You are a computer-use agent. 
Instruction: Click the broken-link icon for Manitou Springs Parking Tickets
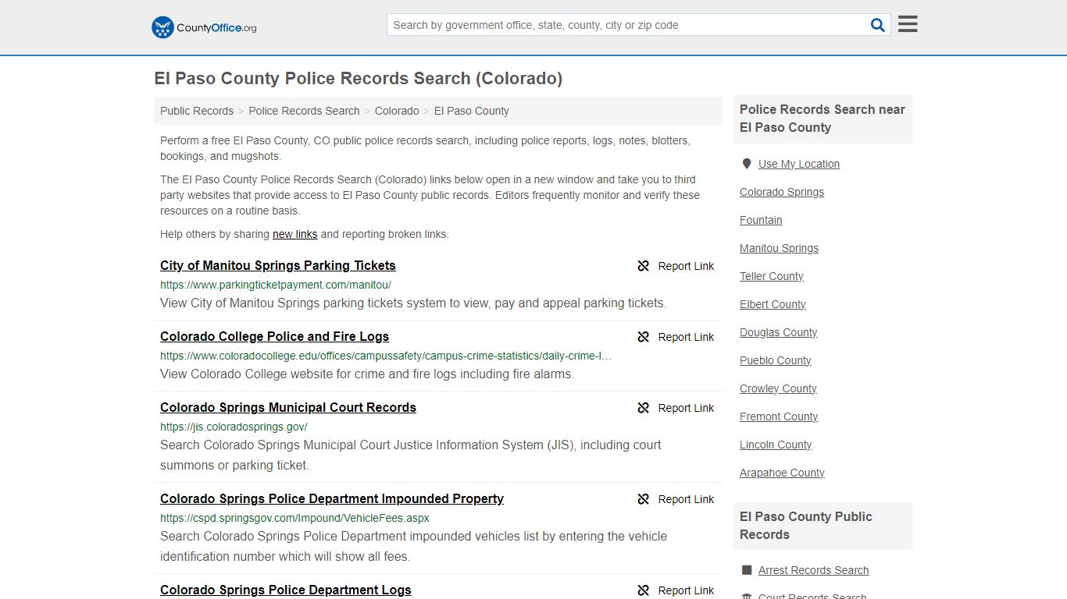click(644, 266)
